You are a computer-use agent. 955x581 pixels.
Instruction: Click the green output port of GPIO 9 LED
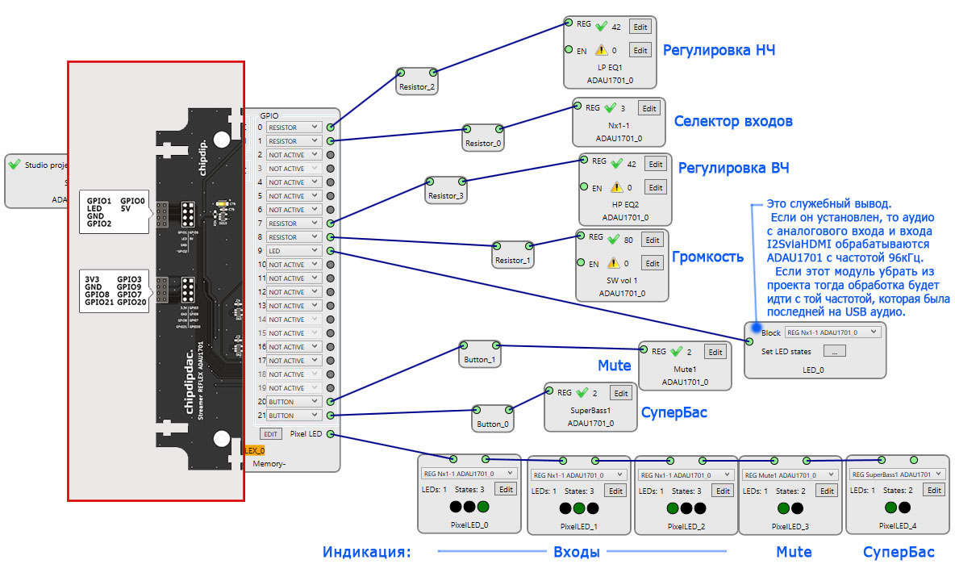pyautogui.click(x=330, y=251)
